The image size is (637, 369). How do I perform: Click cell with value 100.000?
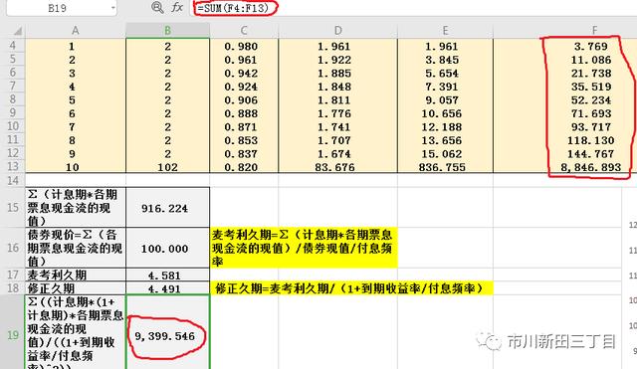[x=168, y=248]
